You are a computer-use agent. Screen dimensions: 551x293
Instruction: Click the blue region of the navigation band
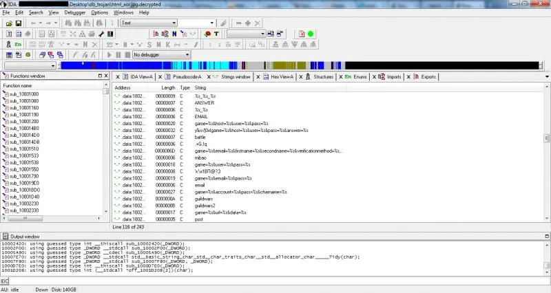(x=138, y=65)
